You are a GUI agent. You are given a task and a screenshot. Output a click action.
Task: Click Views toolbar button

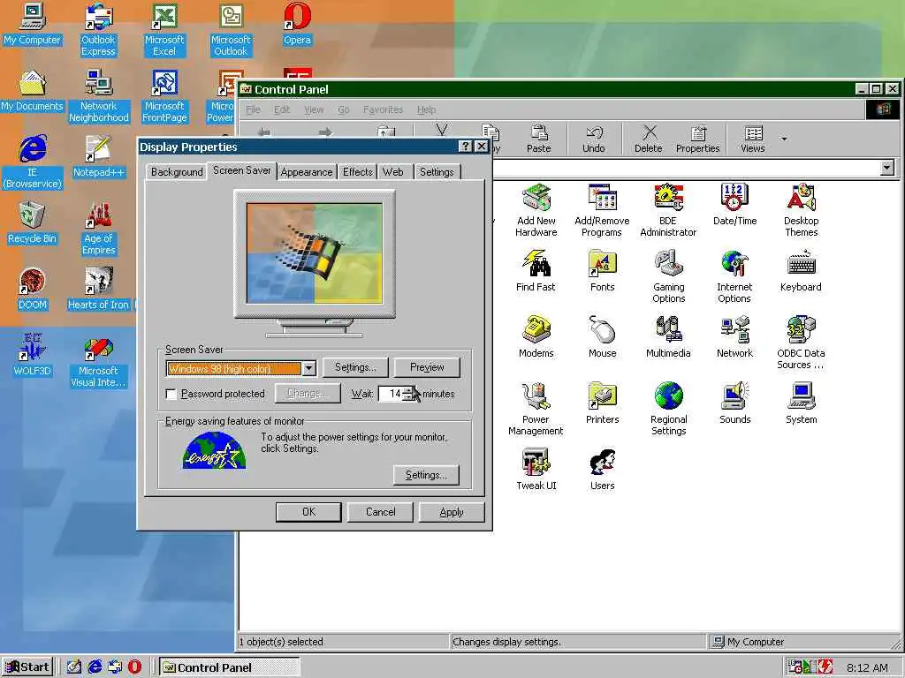pos(753,139)
